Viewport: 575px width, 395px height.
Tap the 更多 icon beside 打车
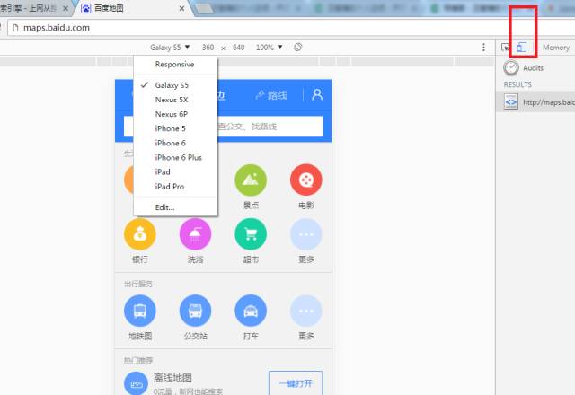click(306, 311)
